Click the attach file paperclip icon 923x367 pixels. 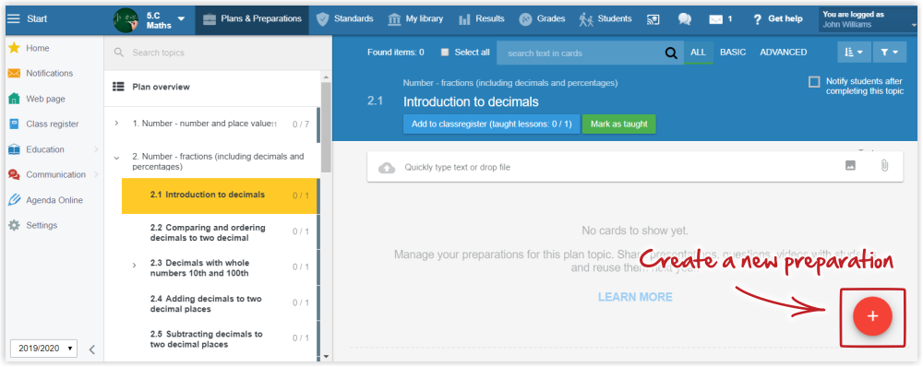(x=884, y=166)
